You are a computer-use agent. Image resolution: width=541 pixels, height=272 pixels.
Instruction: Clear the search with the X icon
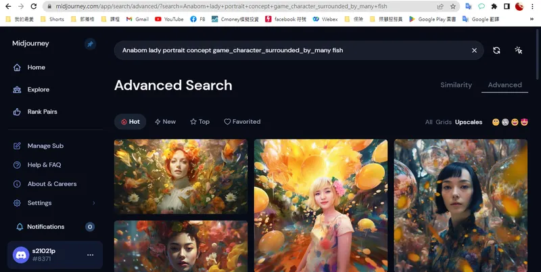tap(475, 50)
